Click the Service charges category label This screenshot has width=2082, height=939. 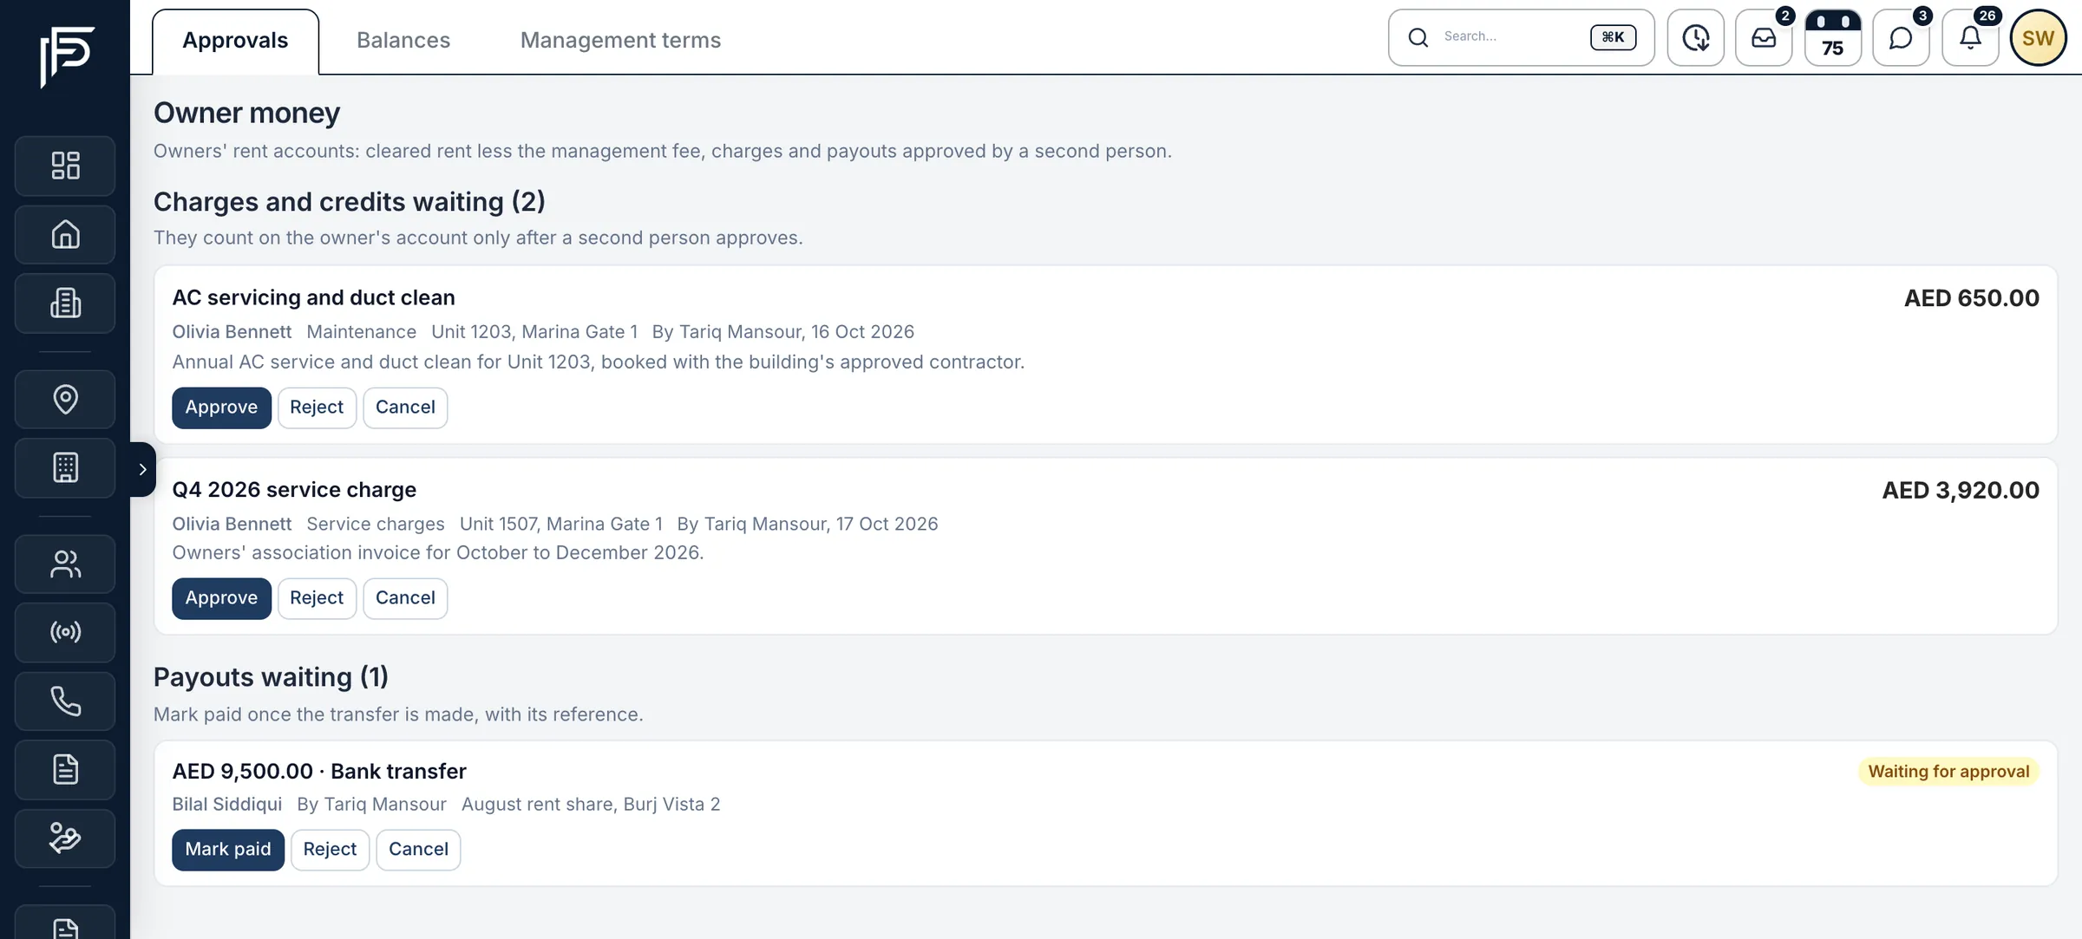point(376,525)
